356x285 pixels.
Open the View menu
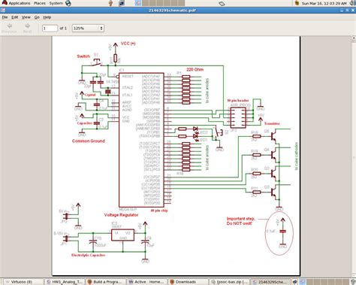coord(26,17)
